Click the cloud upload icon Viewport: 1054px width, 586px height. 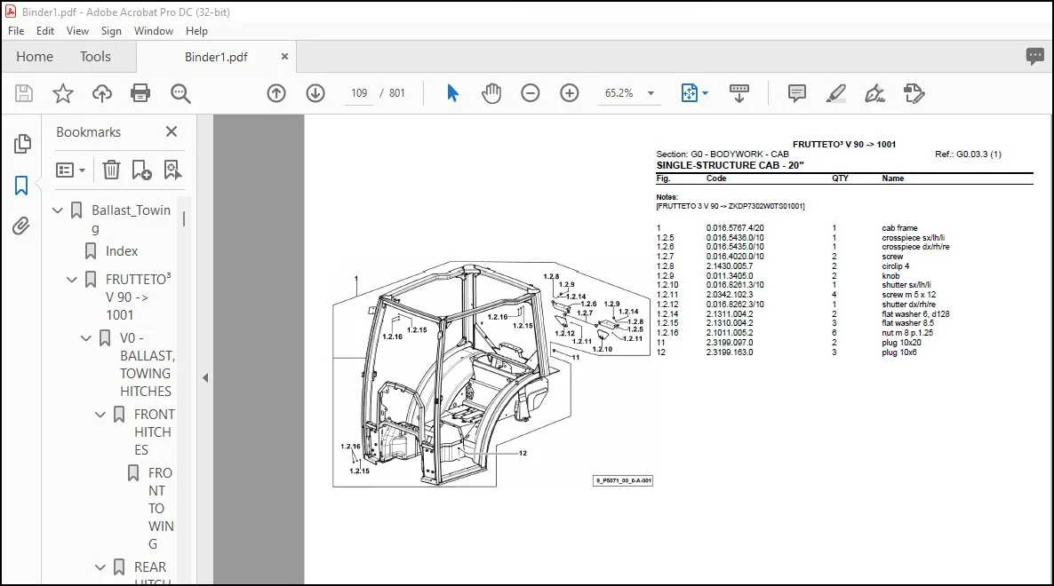click(x=102, y=93)
